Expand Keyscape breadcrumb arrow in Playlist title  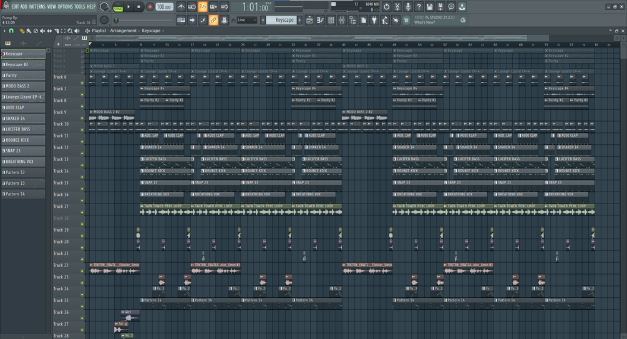[163, 31]
